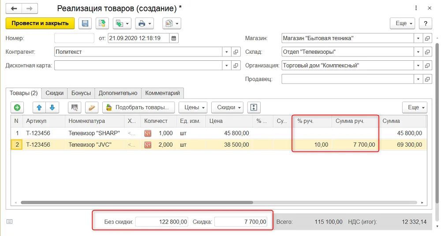The height and width of the screenshot is (236, 441).
Task: Click the horizontal table scrollbar
Action: point(137,202)
